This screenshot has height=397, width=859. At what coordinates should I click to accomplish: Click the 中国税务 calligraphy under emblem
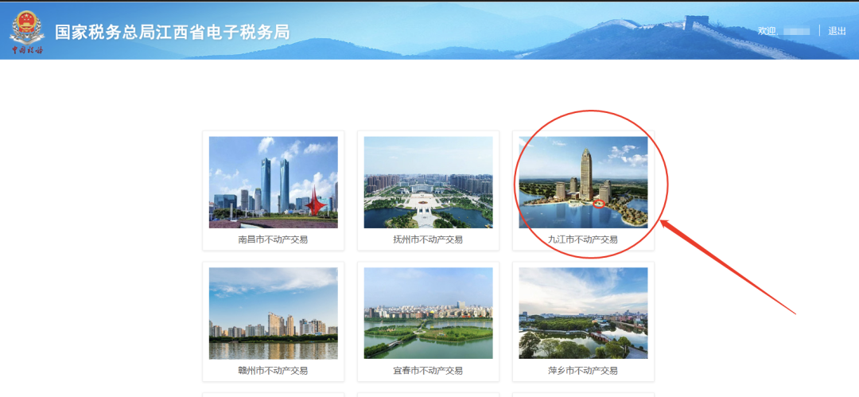pos(27,50)
